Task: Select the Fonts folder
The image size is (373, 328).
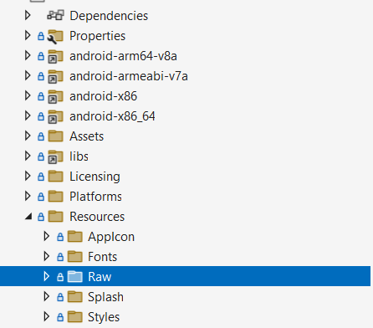Action: pyautogui.click(x=102, y=257)
